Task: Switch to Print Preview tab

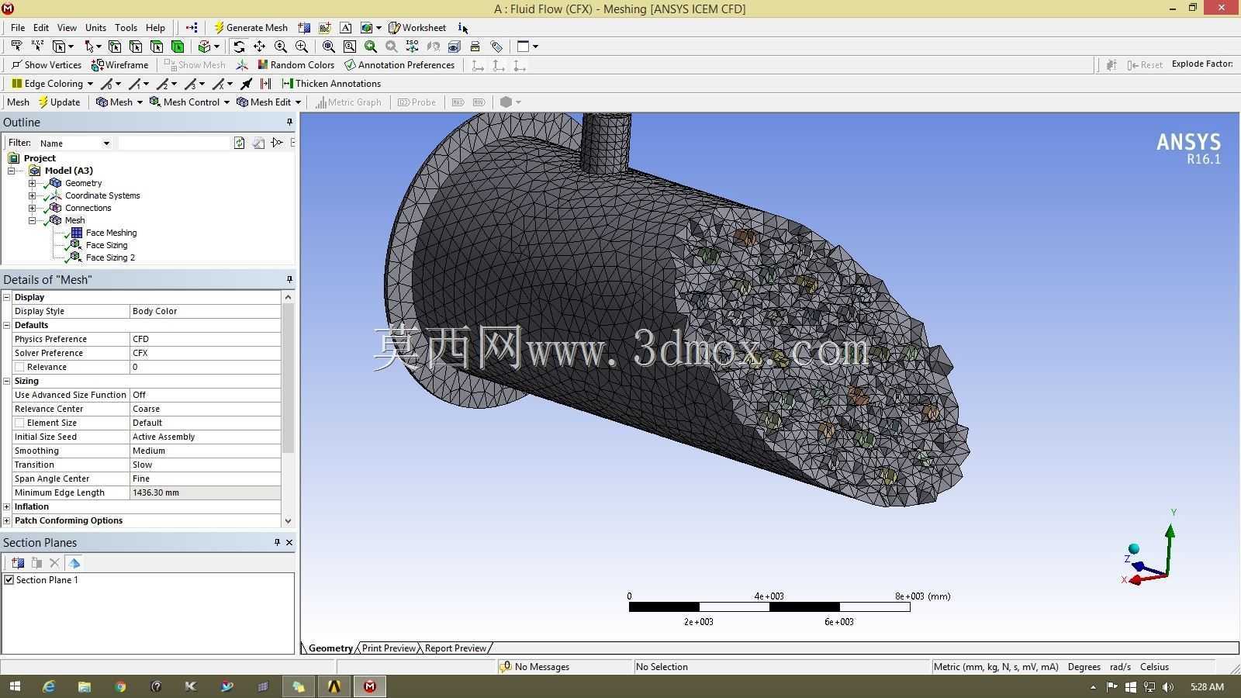Action: 389,648
